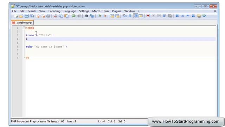This screenshot has height=127, width=225.
Task: Open Find with the binoculars icon
Action: point(86,16)
